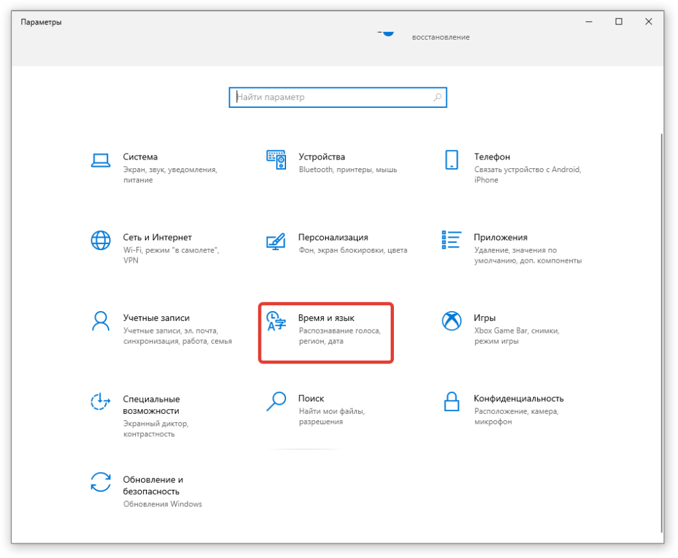Go to Конфиденциальность settings label
Image resolution: width=678 pixels, height=558 pixels.
pyautogui.click(x=518, y=398)
